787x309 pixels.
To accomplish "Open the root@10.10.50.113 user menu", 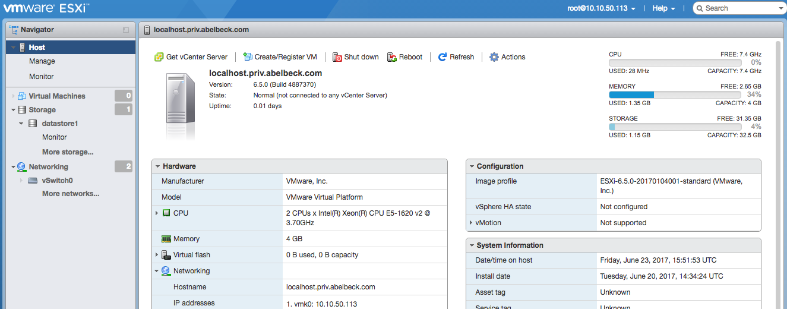I will pos(602,8).
